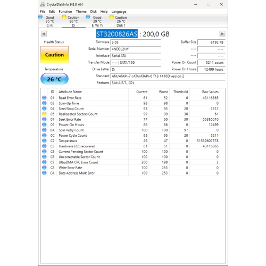
Task: Click raw value 56385010 in Seek Error row
Action: [x=211, y=119]
